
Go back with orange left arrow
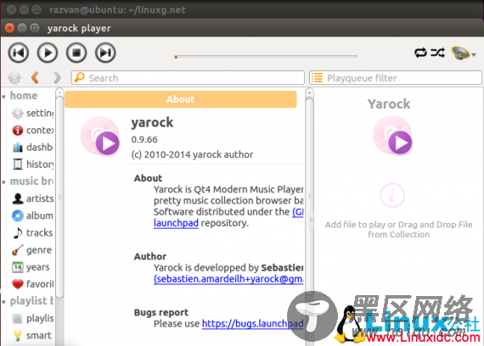(x=35, y=78)
